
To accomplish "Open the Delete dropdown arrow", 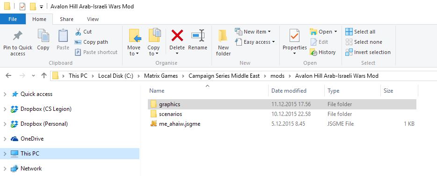I will coord(177,54).
